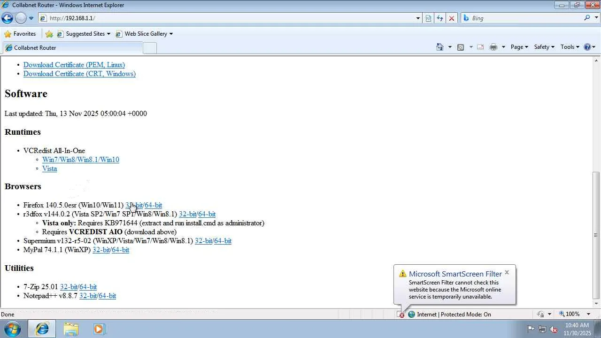The height and width of the screenshot is (338, 601).
Task: Open a new blank tab
Action: (x=149, y=48)
